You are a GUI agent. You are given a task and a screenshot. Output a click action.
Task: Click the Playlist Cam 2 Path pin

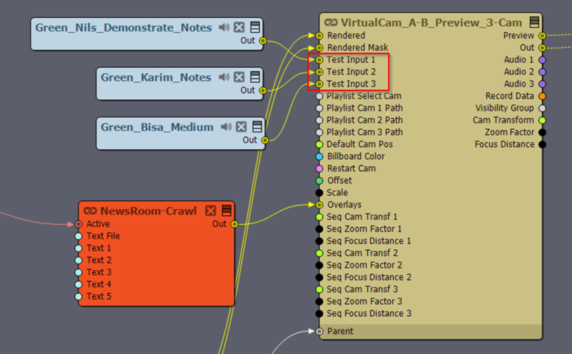coord(319,120)
